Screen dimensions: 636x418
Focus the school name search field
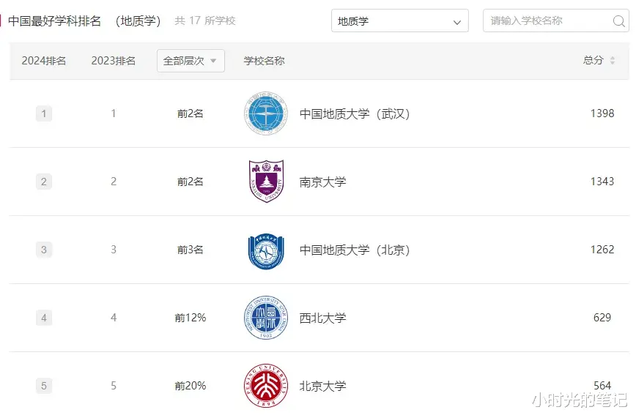(548, 21)
